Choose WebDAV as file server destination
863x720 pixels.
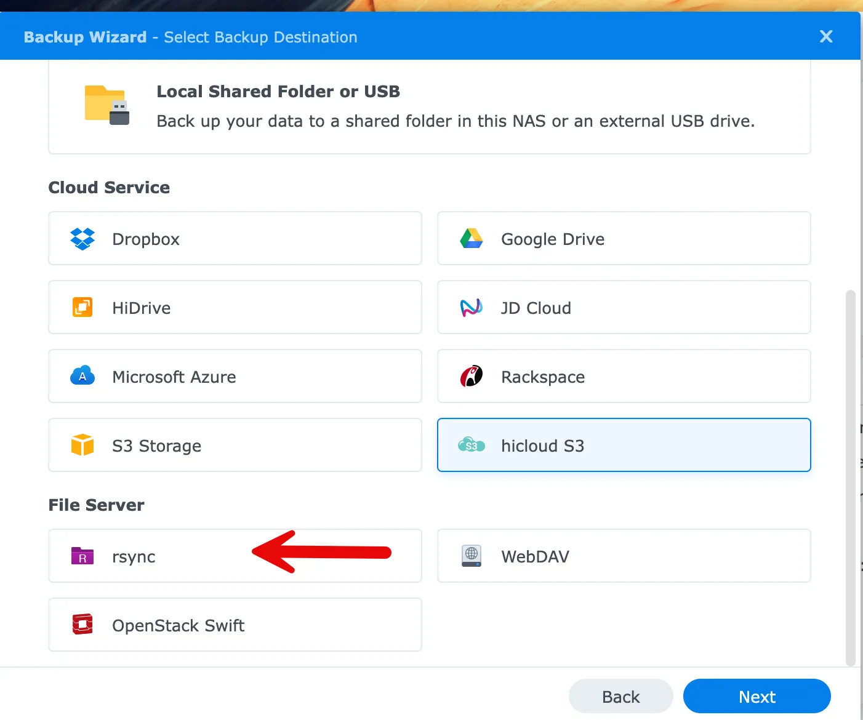coord(624,556)
